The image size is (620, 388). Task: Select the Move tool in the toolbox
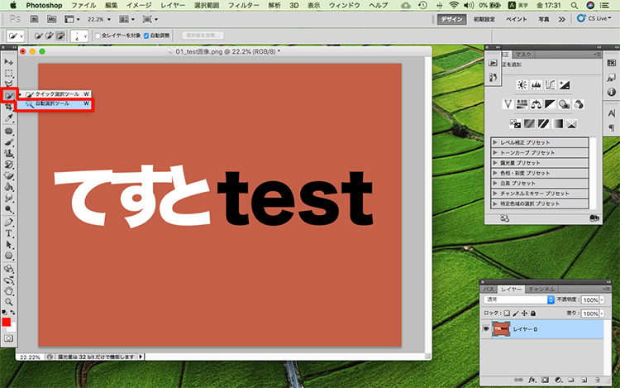point(9,62)
